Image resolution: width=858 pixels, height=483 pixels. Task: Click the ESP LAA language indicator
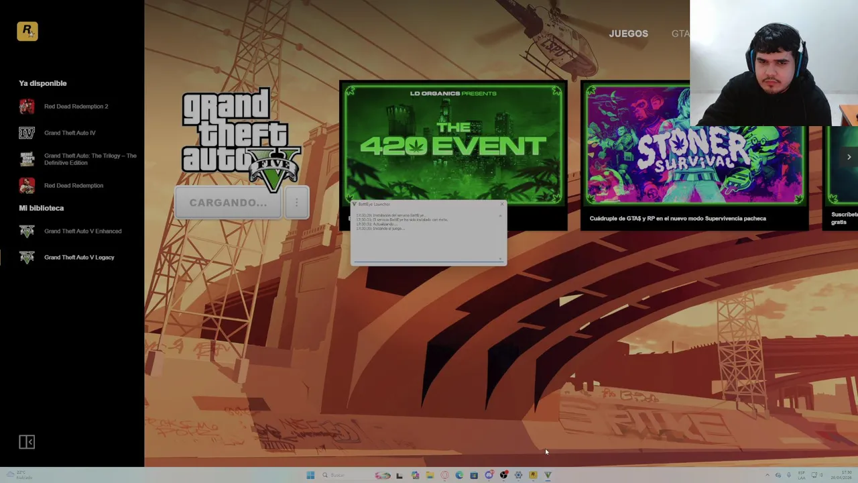(x=802, y=475)
